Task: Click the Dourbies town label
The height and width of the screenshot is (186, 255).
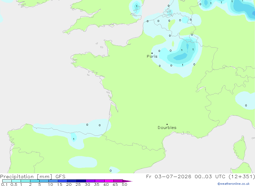Action: (167, 128)
